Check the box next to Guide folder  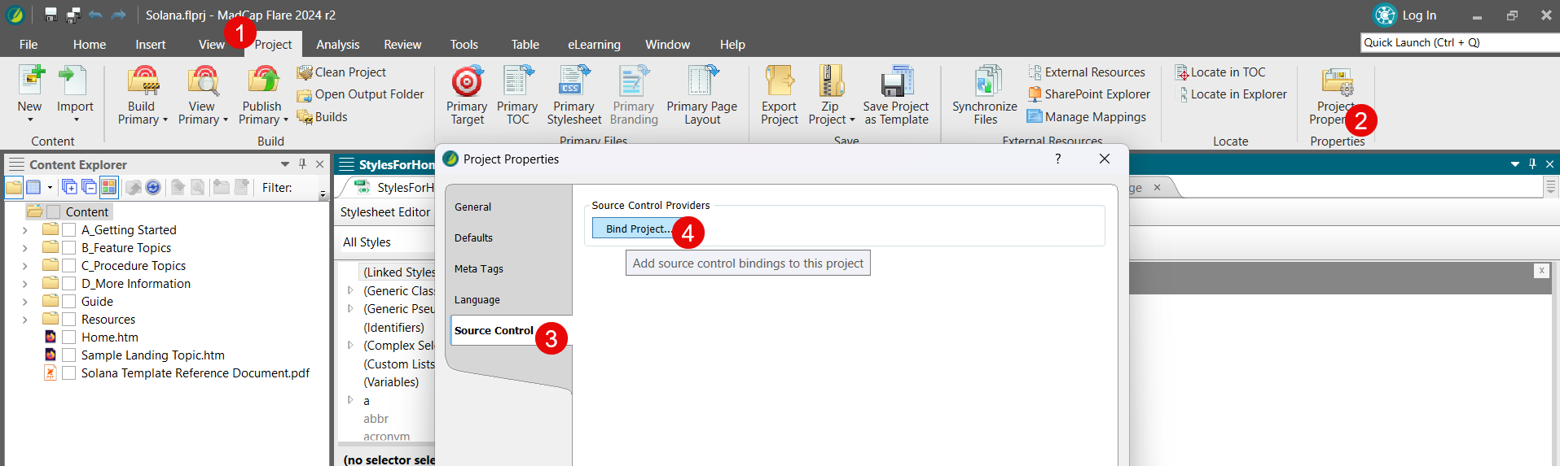(69, 302)
